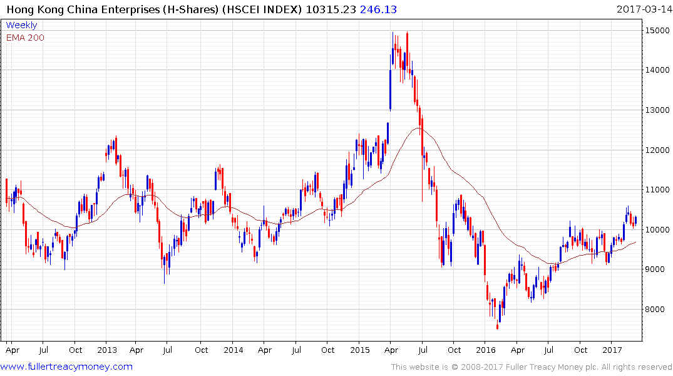Click the 2017-03-14 date label
Viewport: 673px width, 376px height.
click(x=644, y=9)
